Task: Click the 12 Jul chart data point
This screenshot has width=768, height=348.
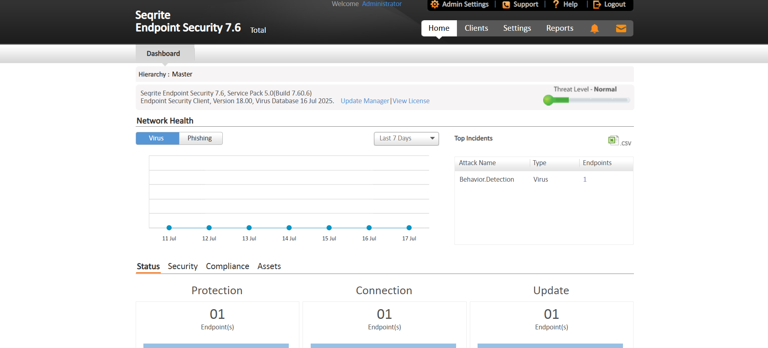Action: coord(209,228)
